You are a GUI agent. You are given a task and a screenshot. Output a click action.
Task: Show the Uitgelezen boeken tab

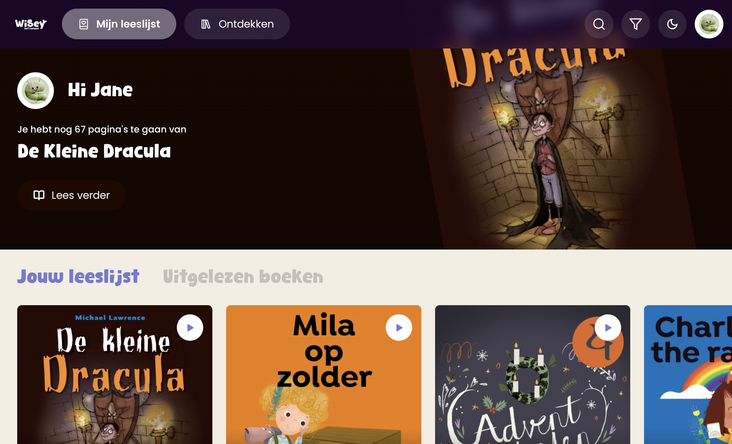(243, 276)
